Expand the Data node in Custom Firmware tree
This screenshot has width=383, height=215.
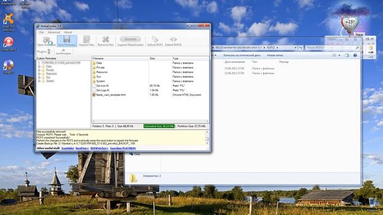tap(39, 66)
